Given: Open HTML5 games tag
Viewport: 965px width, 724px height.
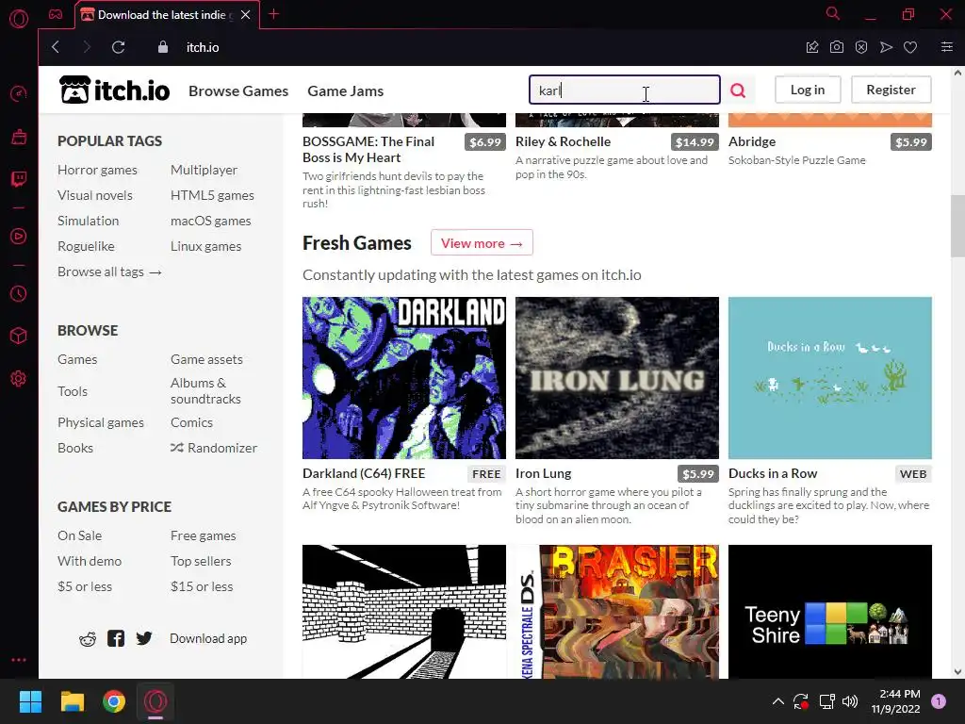Looking at the screenshot, I should [212, 195].
